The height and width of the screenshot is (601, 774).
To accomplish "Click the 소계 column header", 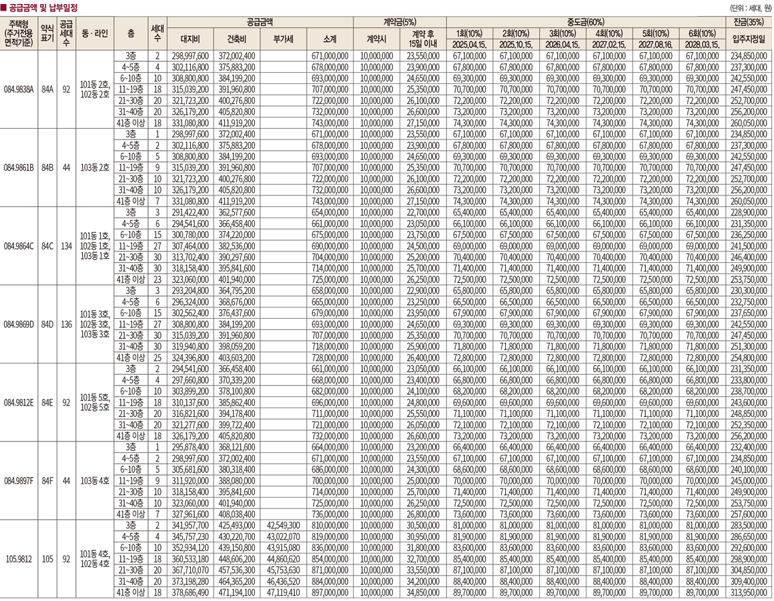I will point(330,39).
